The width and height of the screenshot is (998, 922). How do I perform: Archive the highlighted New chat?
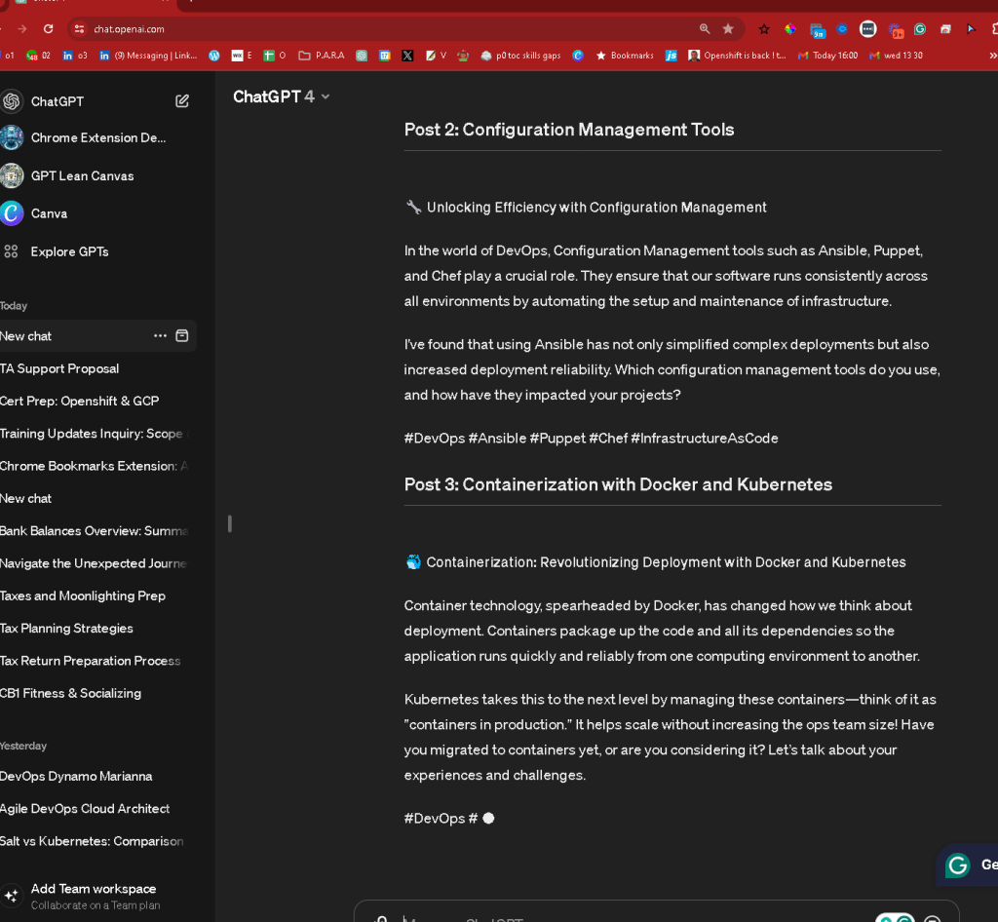pos(182,336)
